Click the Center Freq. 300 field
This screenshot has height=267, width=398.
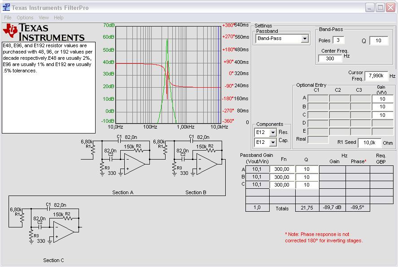(x=330, y=58)
